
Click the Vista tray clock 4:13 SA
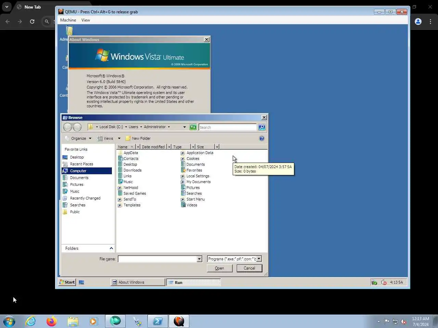click(x=396, y=283)
